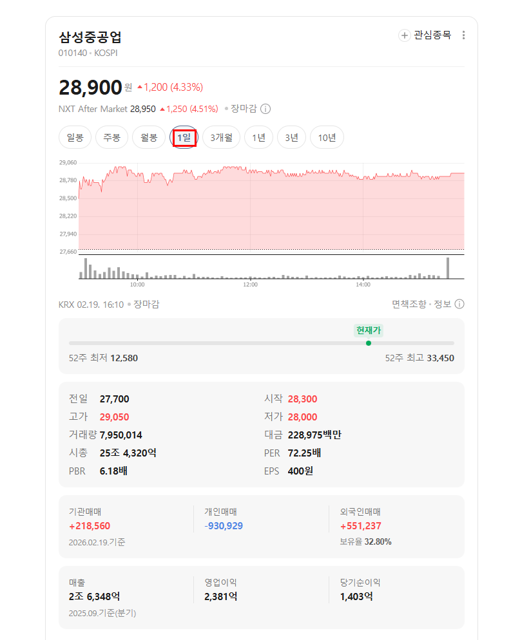Image resolution: width=511 pixels, height=640 pixels.
Task: Select the 3개월 chart period
Action: 222,138
